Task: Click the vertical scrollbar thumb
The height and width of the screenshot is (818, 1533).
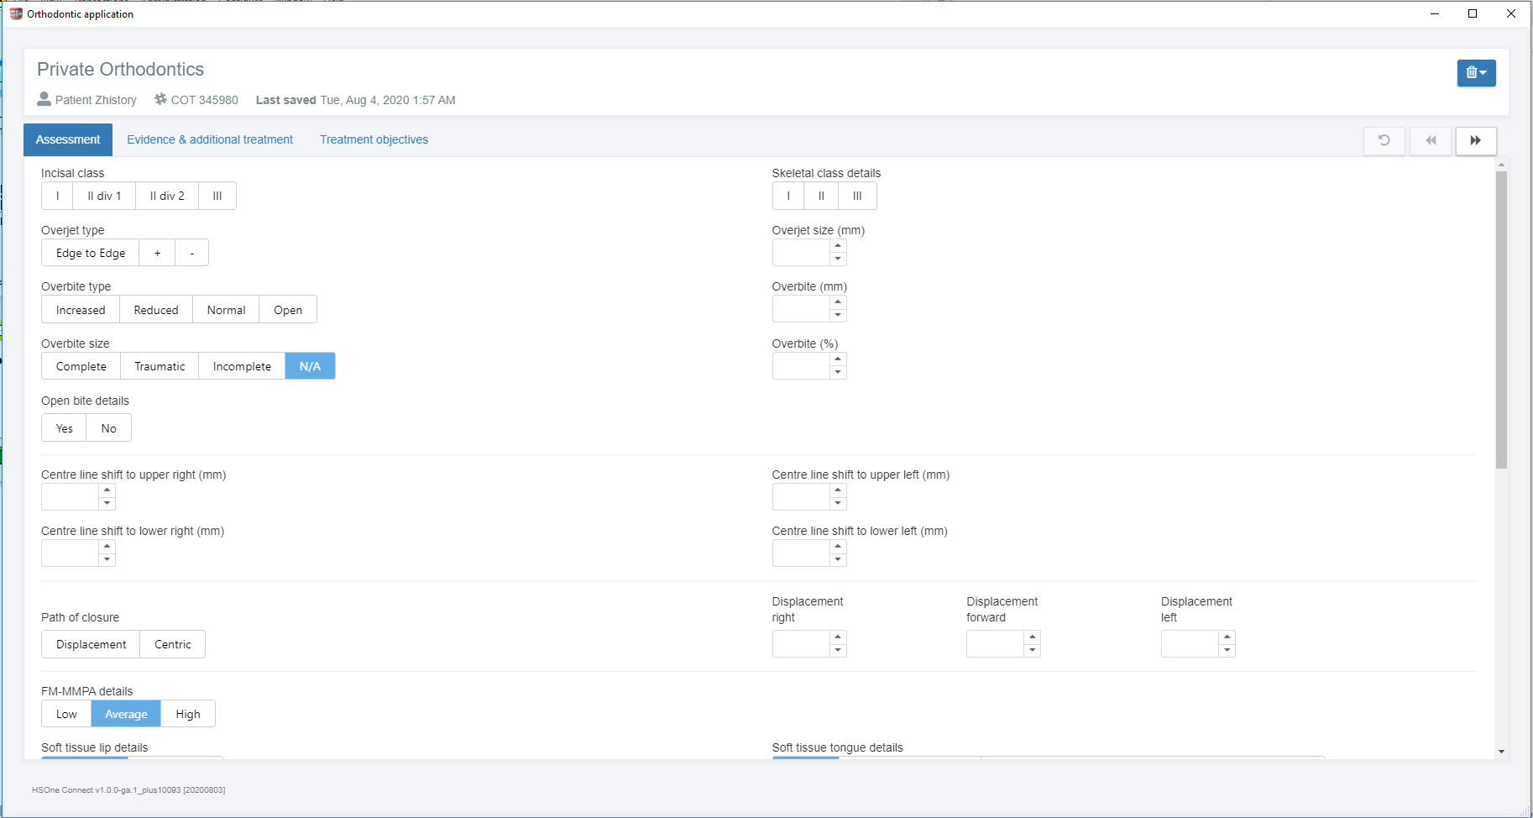Action: tap(1501, 319)
